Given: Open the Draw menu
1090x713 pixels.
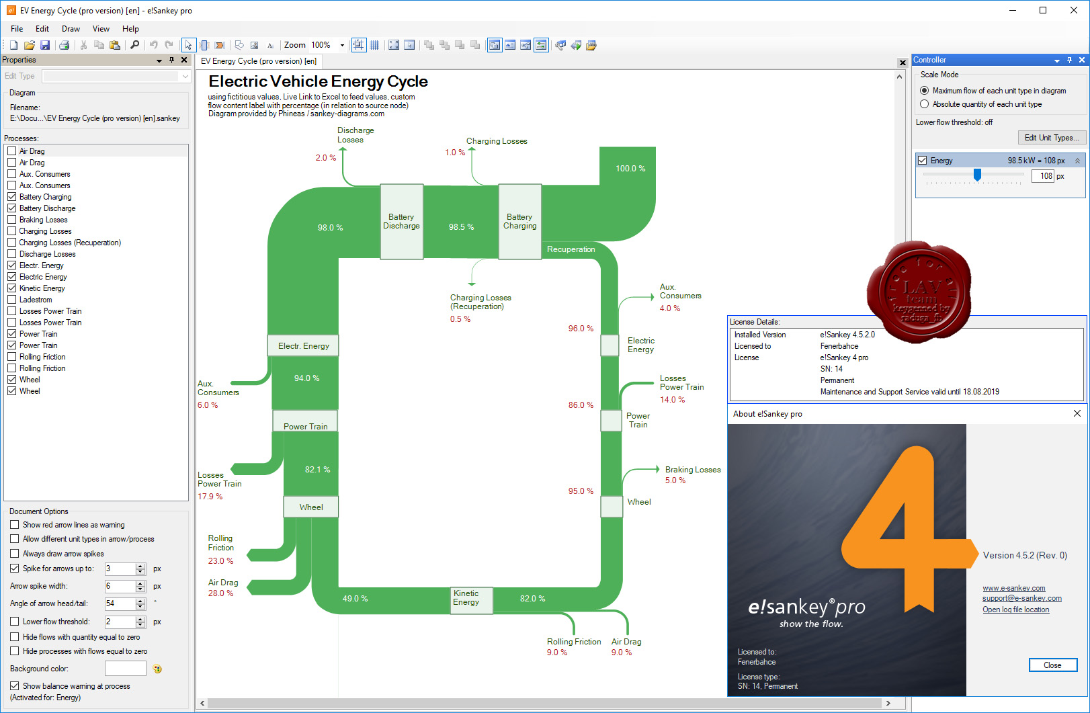Looking at the screenshot, I should coord(71,29).
